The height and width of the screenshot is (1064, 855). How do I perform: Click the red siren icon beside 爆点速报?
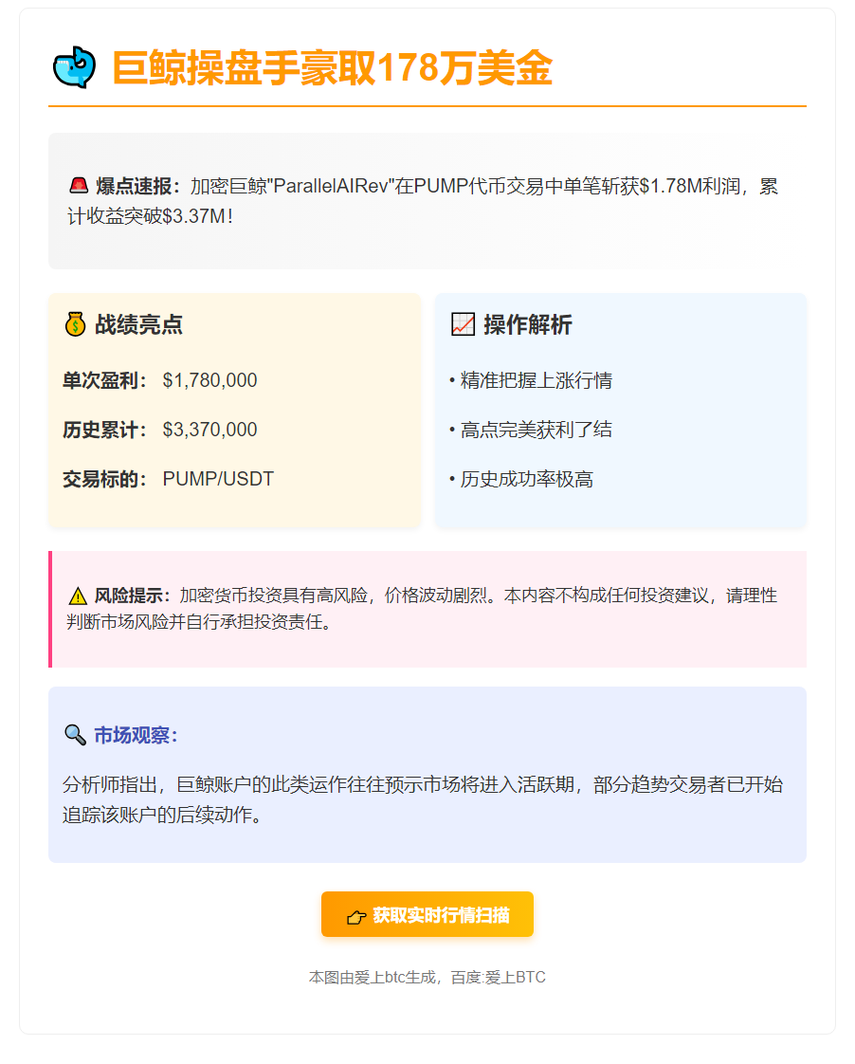tap(79, 185)
